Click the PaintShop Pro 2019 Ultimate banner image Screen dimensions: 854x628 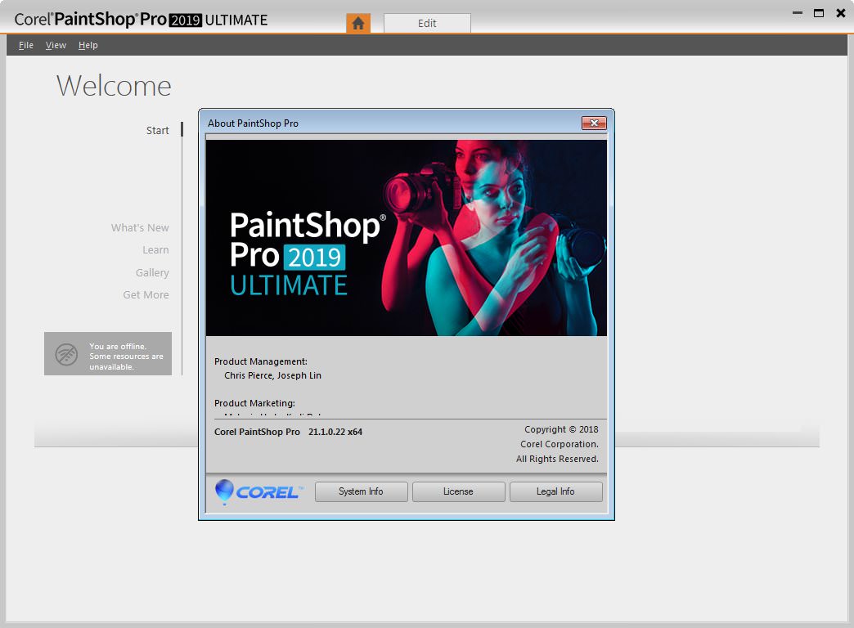406,237
